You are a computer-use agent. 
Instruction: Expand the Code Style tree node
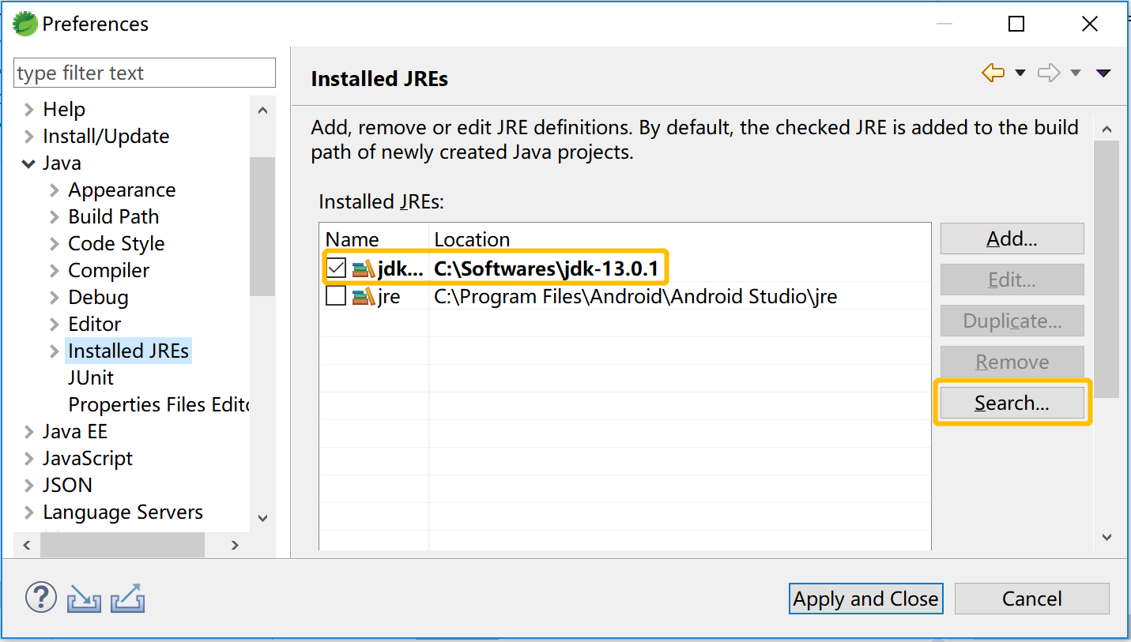(x=55, y=244)
